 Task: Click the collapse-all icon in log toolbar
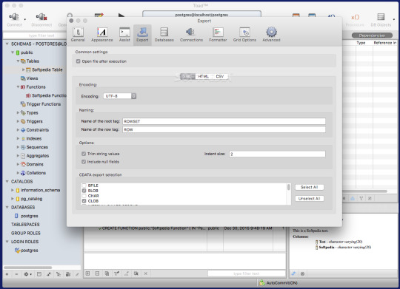coord(97,273)
